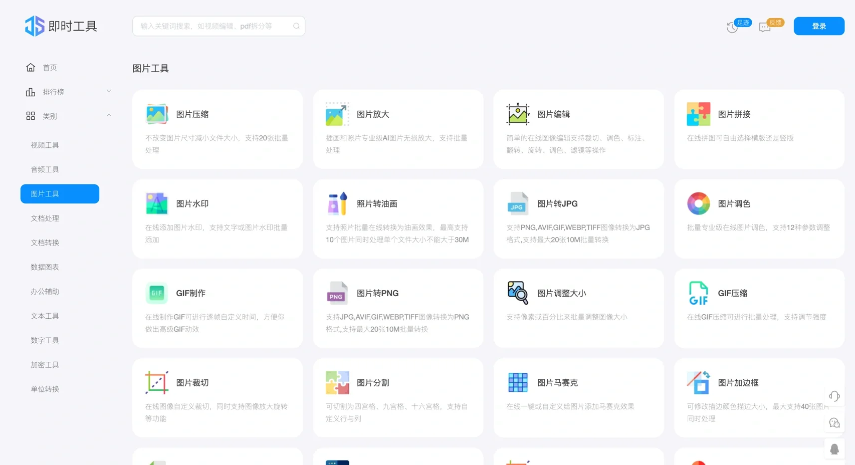
Task: Click the notification bell icon
Action: pyautogui.click(x=834, y=448)
